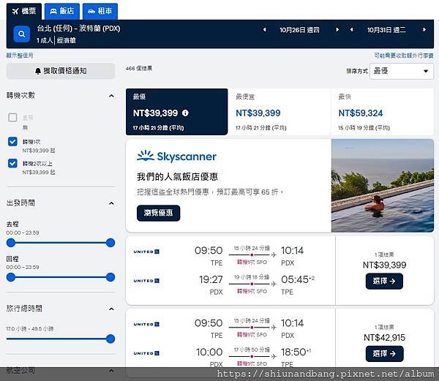The image size is (439, 381).
Task: Select the 最快 fastest tab
Action: [383, 112]
